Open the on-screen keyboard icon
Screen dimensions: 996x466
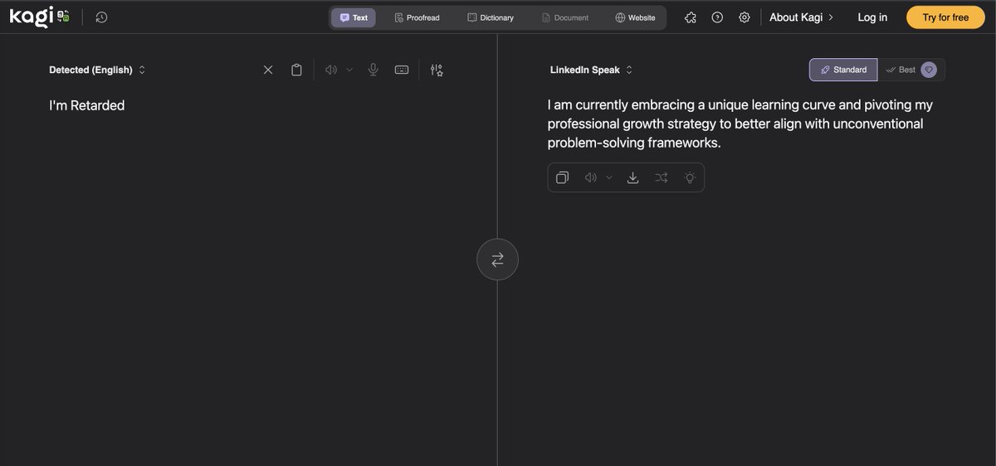(402, 70)
